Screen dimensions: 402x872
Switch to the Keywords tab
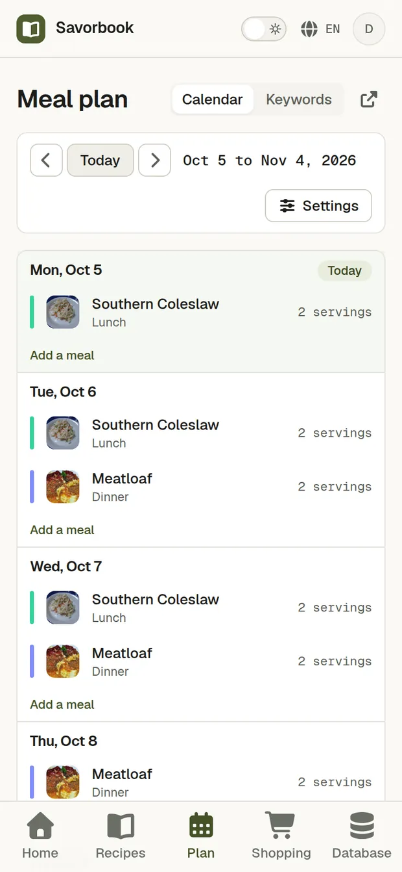[299, 99]
